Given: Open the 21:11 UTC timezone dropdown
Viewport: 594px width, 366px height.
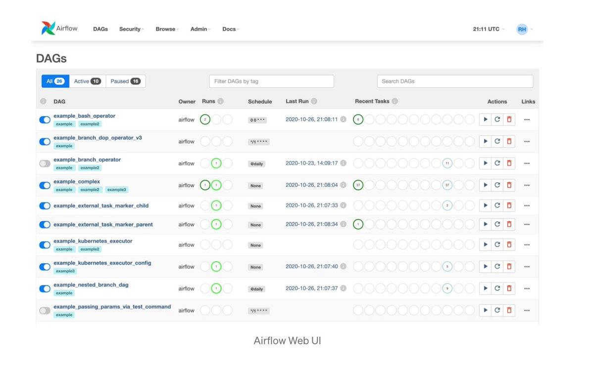Looking at the screenshot, I should 489,29.
